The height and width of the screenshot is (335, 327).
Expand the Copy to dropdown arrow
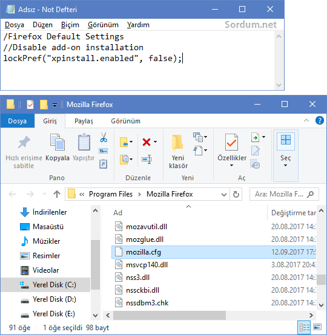pos(131,159)
